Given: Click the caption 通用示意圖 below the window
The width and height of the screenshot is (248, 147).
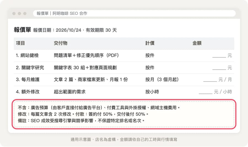Looking at the screenshot, I should pos(124,139).
